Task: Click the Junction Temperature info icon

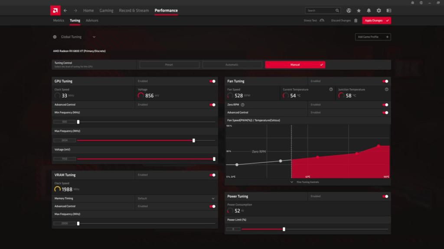Action: click(x=386, y=89)
